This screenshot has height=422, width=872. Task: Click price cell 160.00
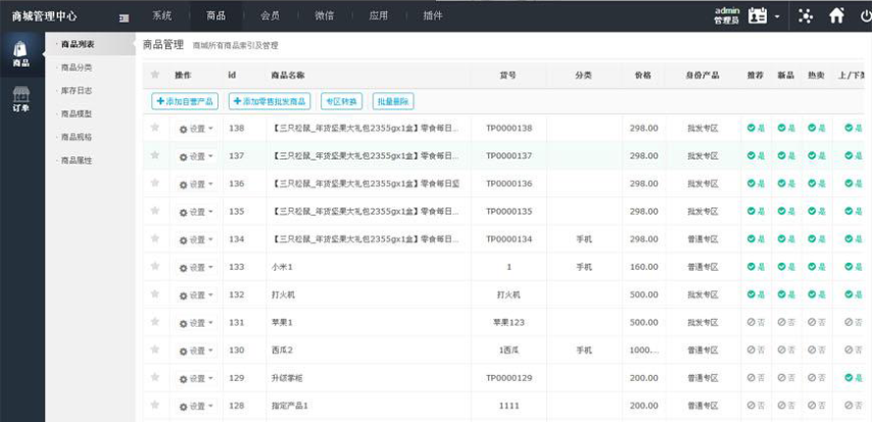(x=644, y=267)
